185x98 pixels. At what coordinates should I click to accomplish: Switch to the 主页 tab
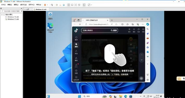28,9
